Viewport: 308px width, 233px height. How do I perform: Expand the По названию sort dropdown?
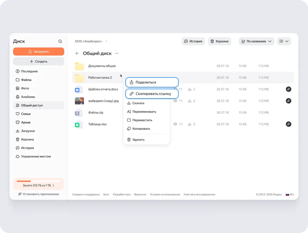click(256, 41)
